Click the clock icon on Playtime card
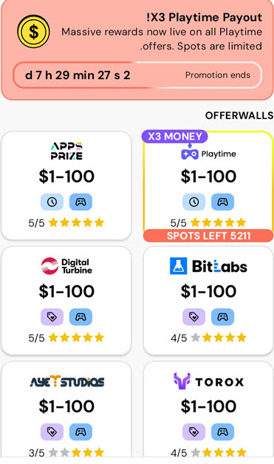 tap(193, 202)
